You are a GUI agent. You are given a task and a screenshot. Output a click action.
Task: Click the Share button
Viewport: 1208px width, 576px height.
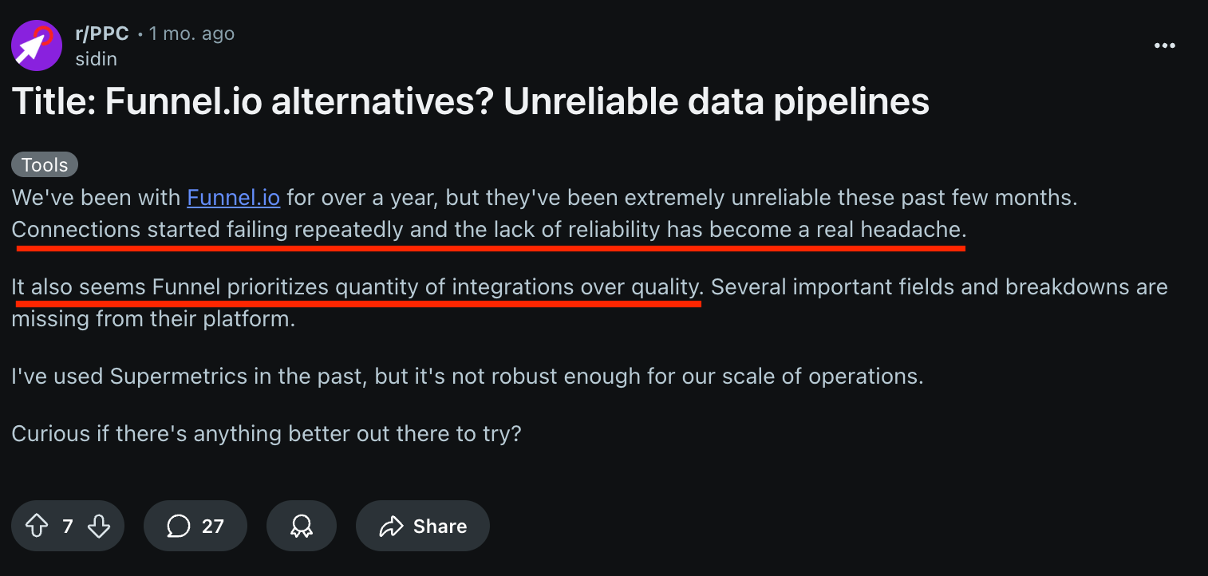pos(422,526)
